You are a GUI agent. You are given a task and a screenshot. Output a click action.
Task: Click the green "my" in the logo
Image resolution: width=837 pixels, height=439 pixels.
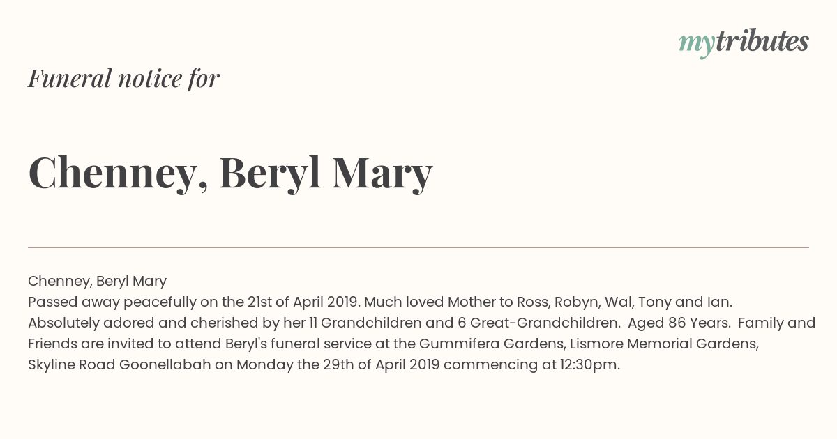pyautogui.click(x=697, y=45)
